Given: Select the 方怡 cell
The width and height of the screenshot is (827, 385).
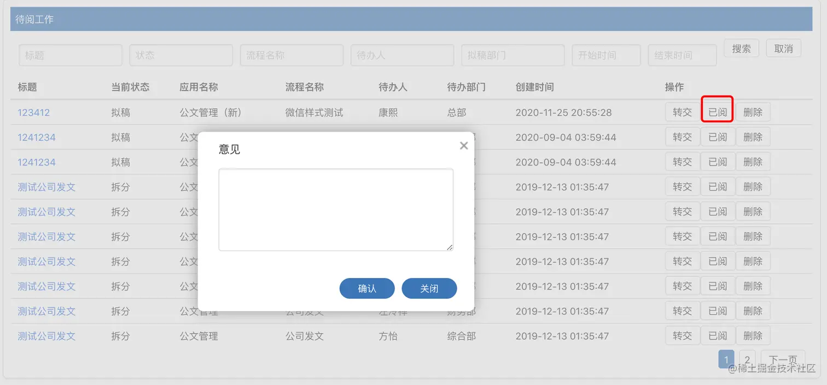Looking at the screenshot, I should (x=388, y=336).
